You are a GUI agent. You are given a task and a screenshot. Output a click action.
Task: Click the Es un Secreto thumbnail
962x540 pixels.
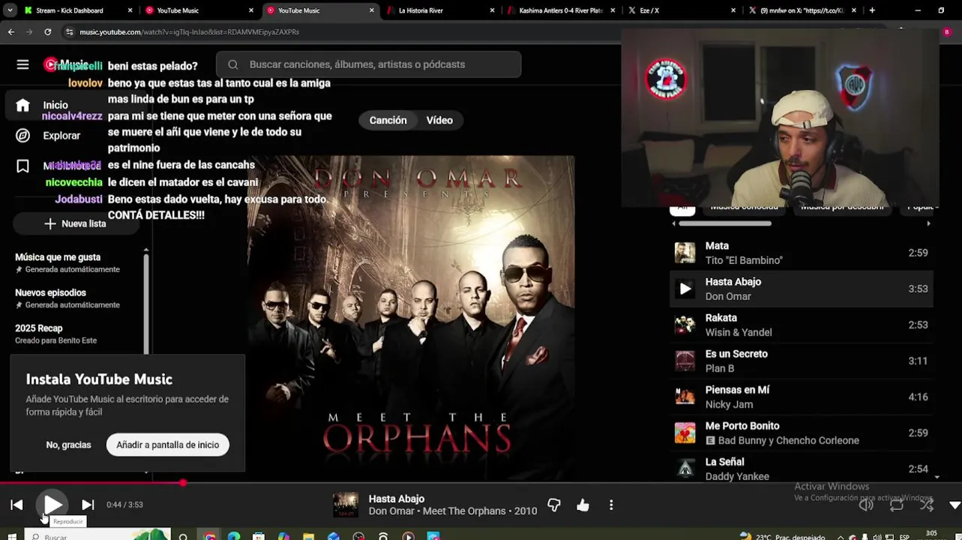coord(685,361)
